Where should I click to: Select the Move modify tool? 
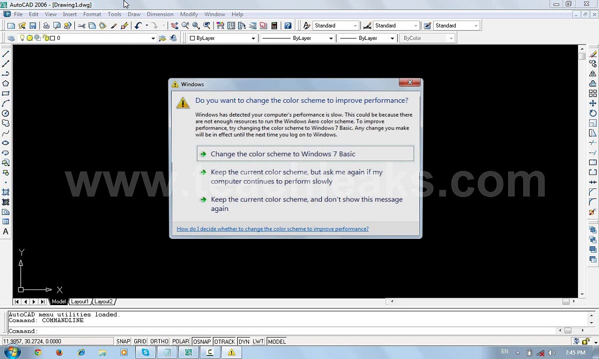coord(593,103)
